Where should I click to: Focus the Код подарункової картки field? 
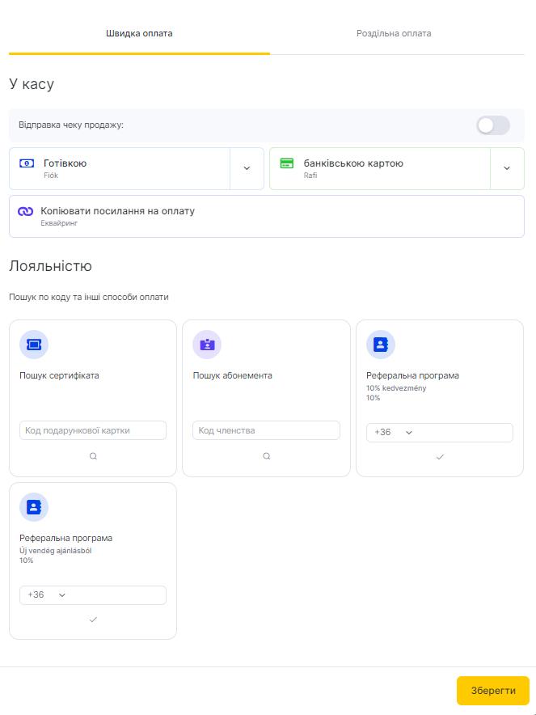(93, 430)
